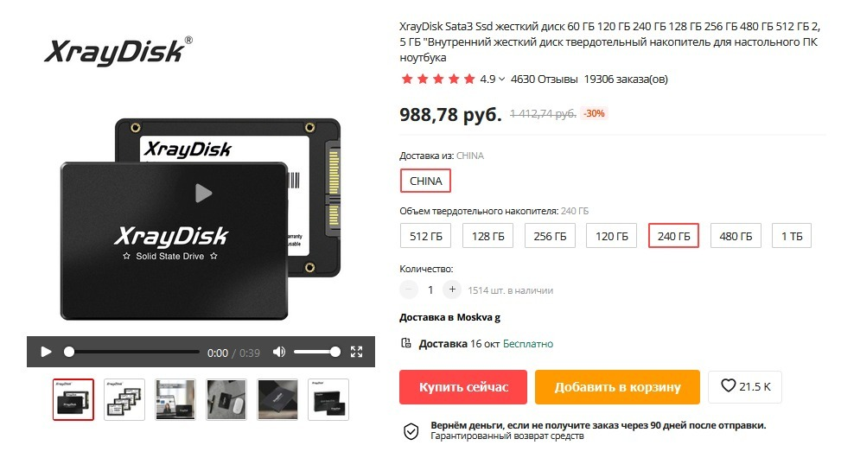Mute the video volume speaker icon

coord(279,352)
